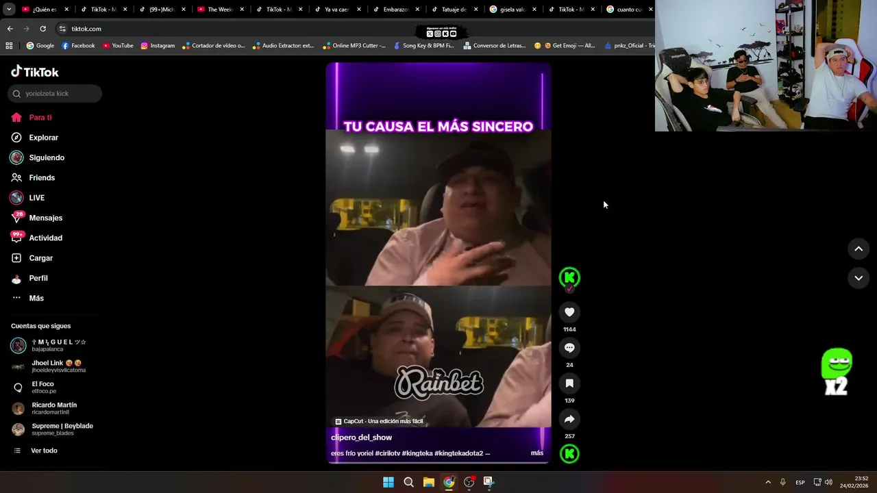Screen dimensions: 877x493
Task: Save video with bookmark icon
Action: click(x=569, y=383)
